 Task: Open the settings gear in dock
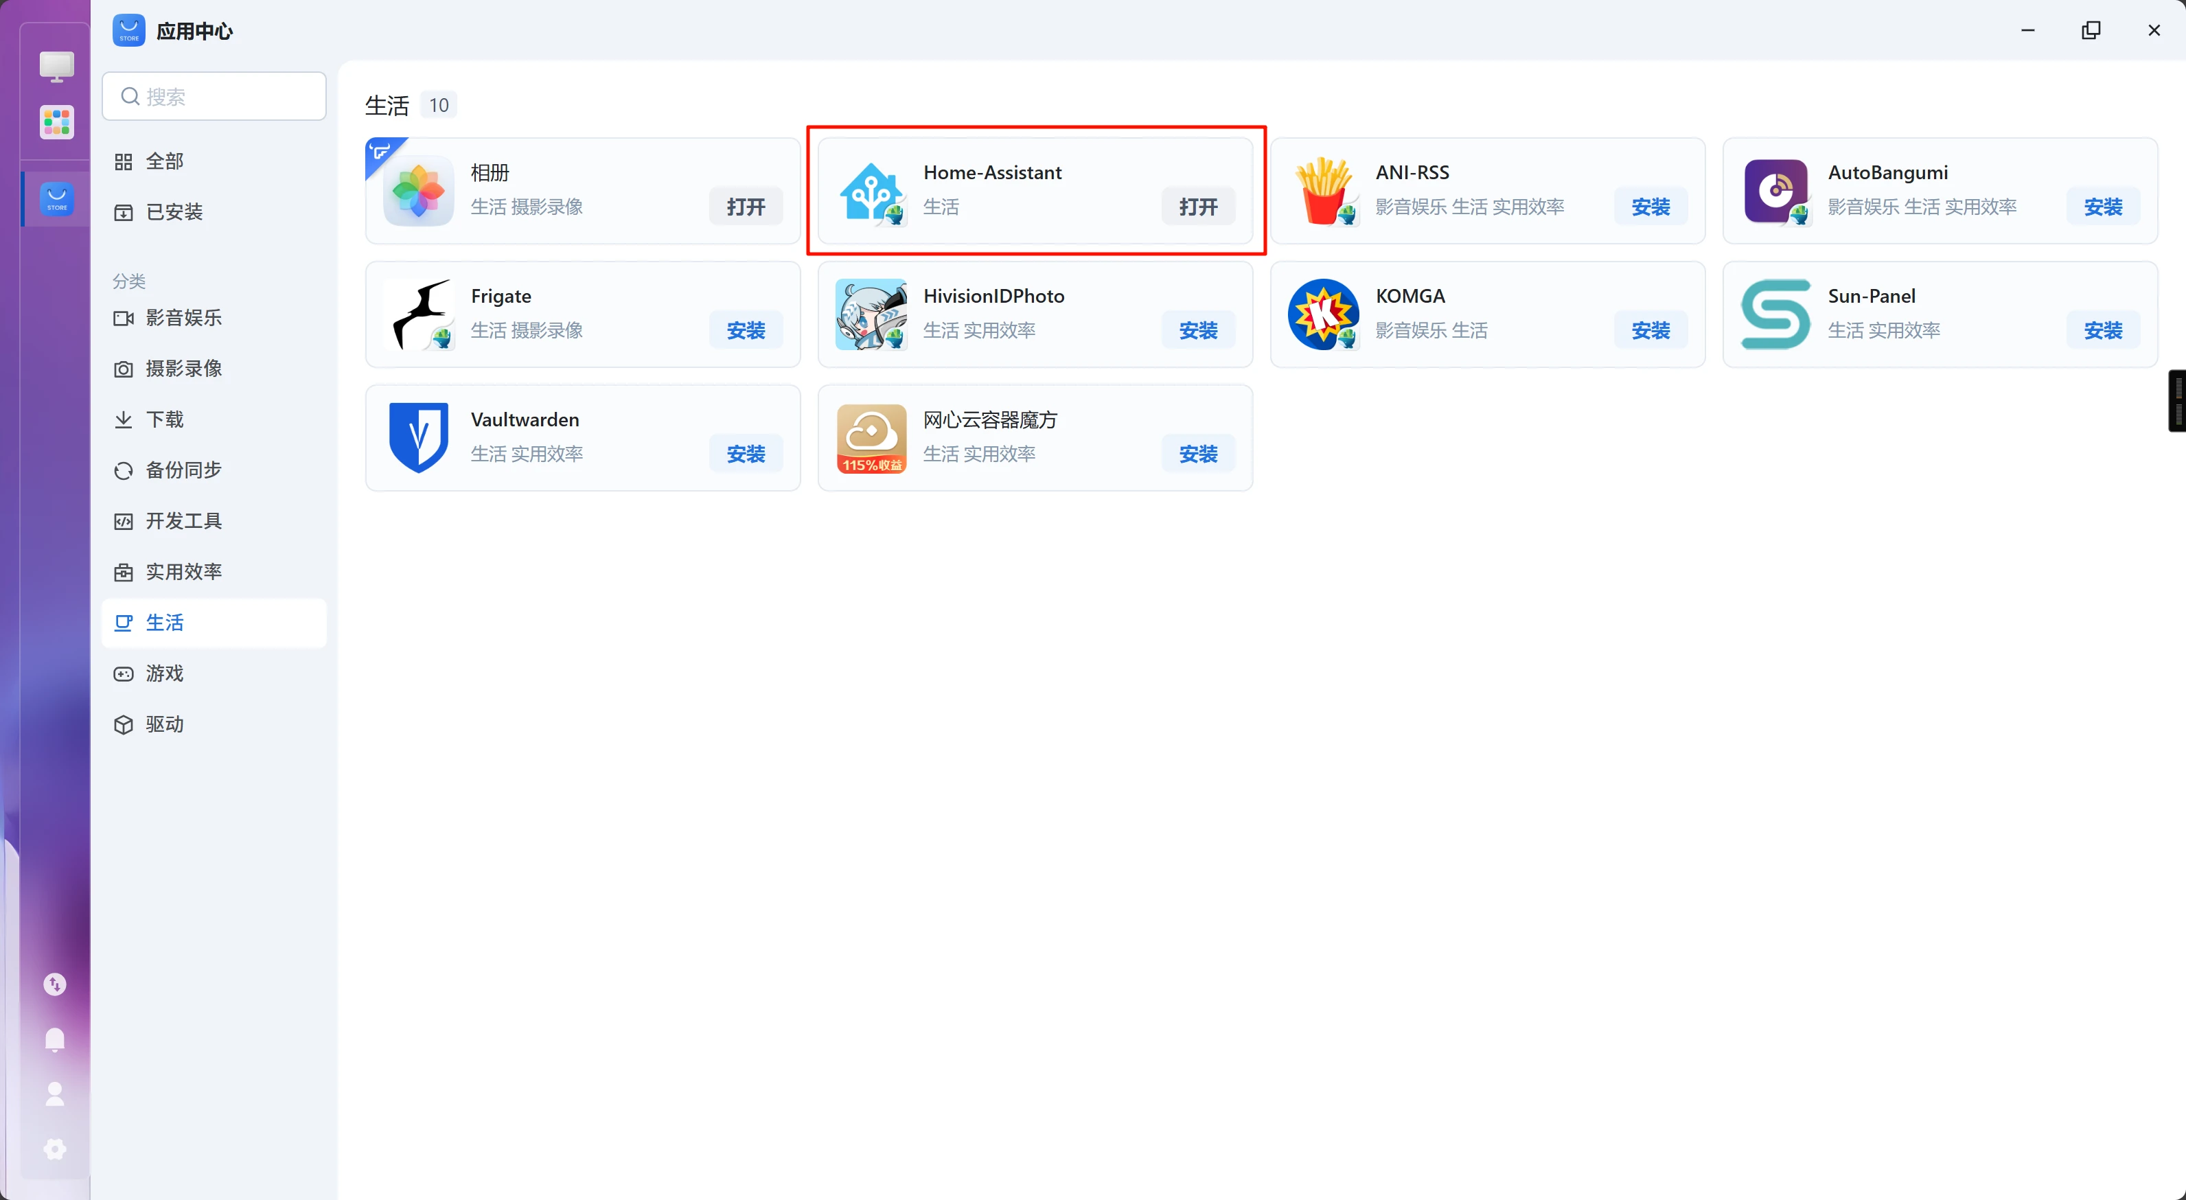pyautogui.click(x=55, y=1149)
